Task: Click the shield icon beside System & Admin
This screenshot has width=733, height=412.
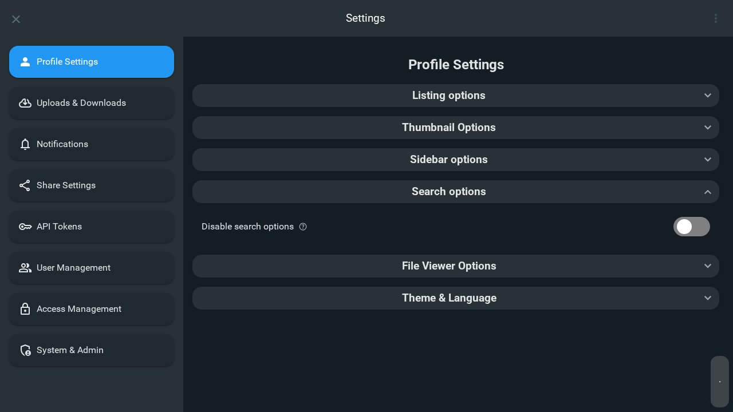Action: 25,350
